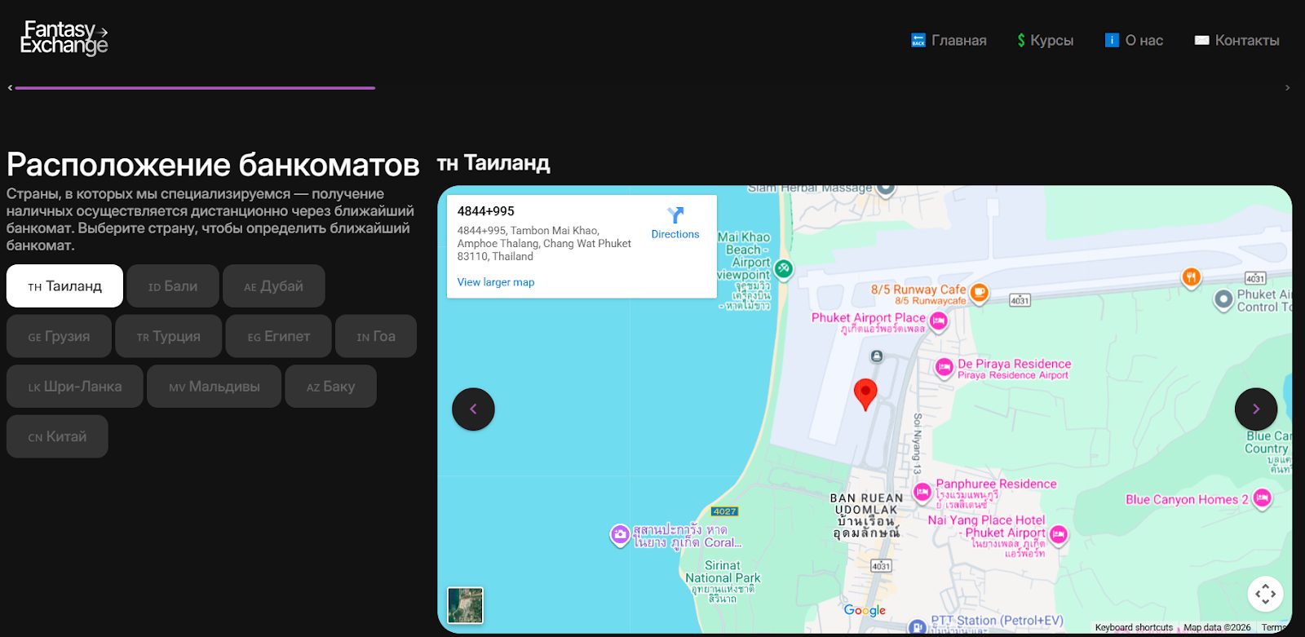Open the Курсы menu item
Image resolution: width=1305 pixels, height=637 pixels.
pyautogui.click(x=1045, y=40)
